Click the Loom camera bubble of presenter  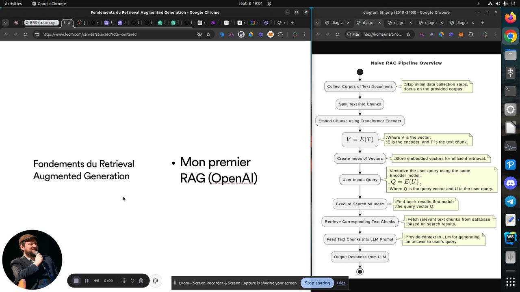point(32,260)
